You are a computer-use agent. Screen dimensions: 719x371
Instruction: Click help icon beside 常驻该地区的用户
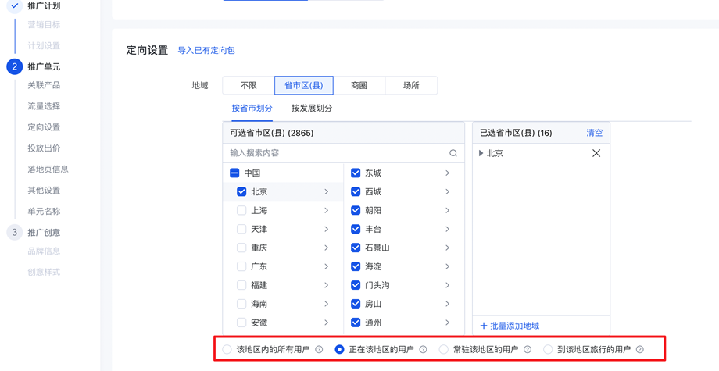528,350
